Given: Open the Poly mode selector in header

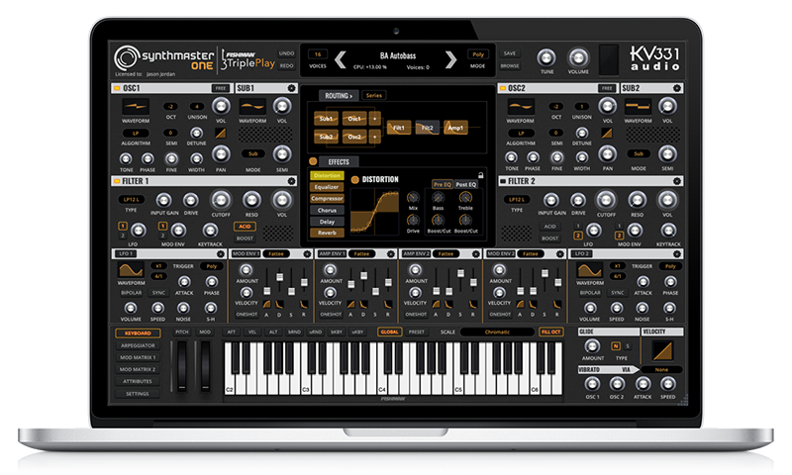Looking at the screenshot, I should click(478, 54).
